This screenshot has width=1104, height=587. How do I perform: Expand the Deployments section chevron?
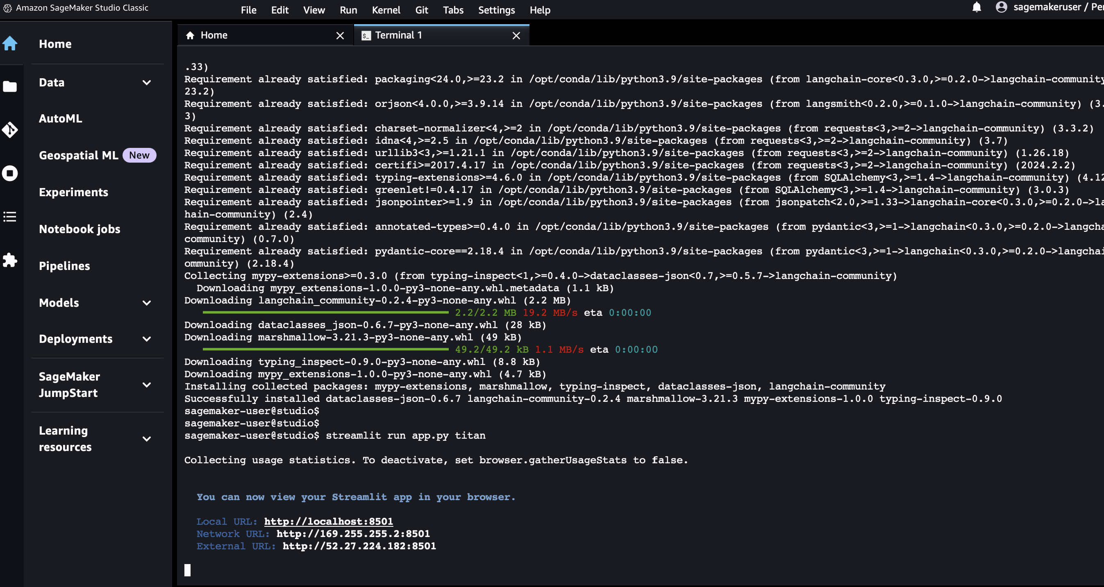point(147,339)
